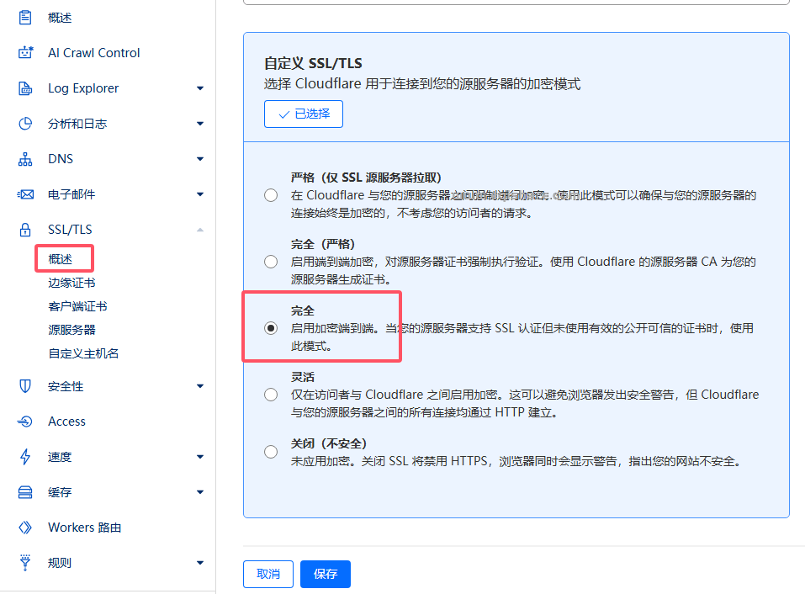The image size is (805, 594).
Task: Select the 关闭（不安全）mode option
Action: pyautogui.click(x=271, y=451)
